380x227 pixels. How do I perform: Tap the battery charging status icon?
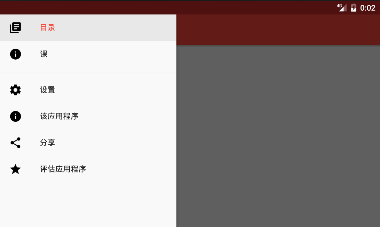[354, 8]
